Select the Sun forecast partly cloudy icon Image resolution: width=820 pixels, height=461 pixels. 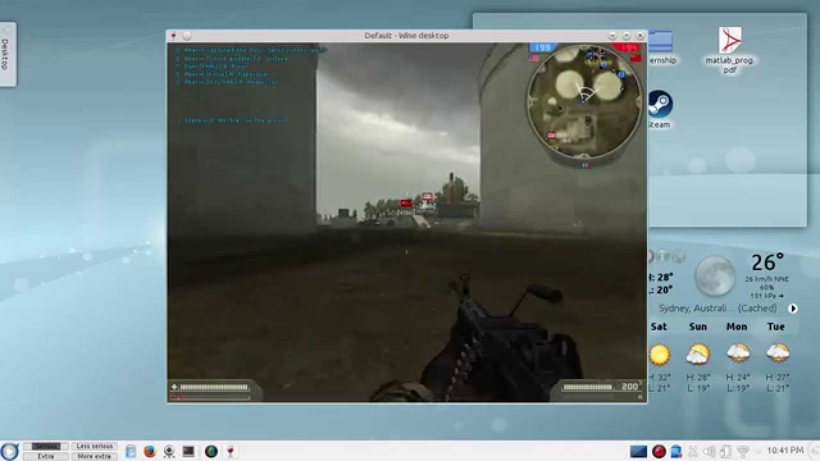[x=698, y=353]
